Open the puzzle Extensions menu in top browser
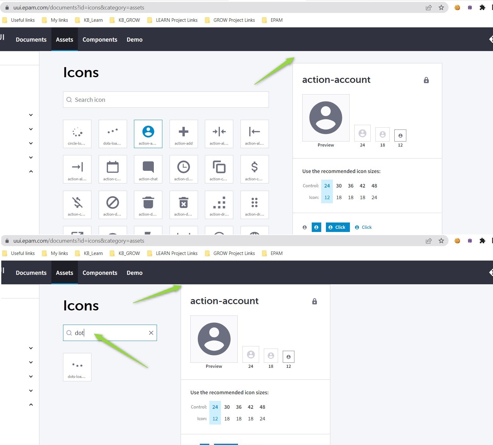 [482, 8]
